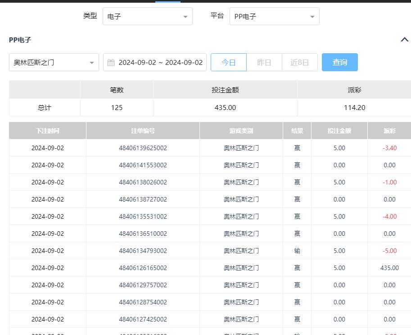
Task: Select order number 48406126165002
Action: 143,268
